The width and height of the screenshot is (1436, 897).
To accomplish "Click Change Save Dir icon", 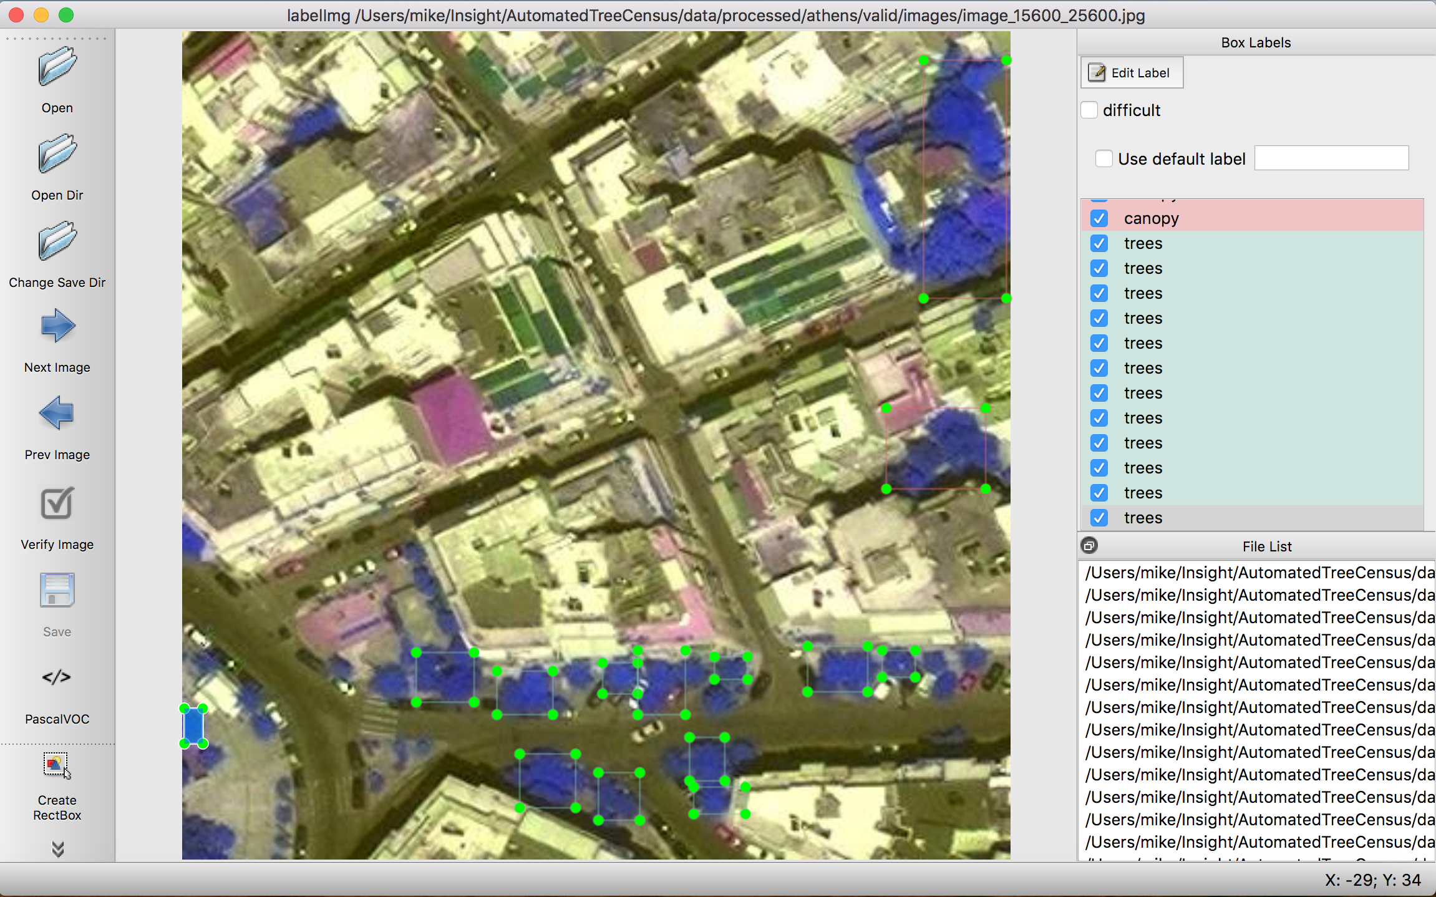I will [57, 241].
